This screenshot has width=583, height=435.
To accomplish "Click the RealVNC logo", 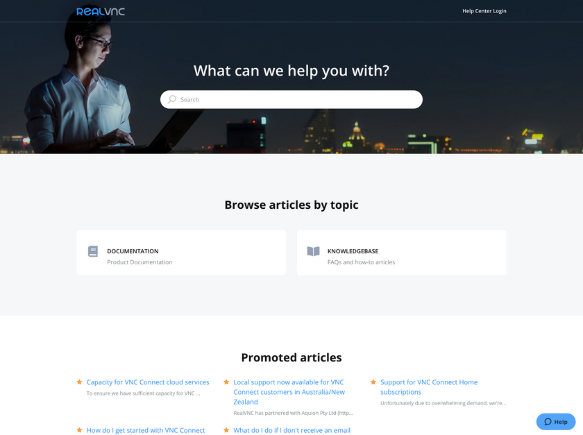I will point(101,11).
